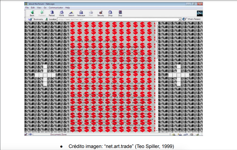The image size is (237, 150).
Task: Open the Communicator menu
Action: (56, 8)
